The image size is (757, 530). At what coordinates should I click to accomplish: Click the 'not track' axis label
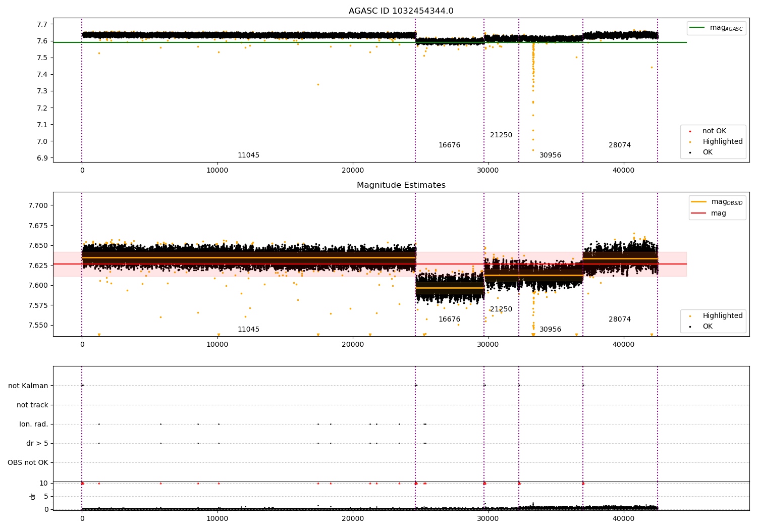coord(32,405)
